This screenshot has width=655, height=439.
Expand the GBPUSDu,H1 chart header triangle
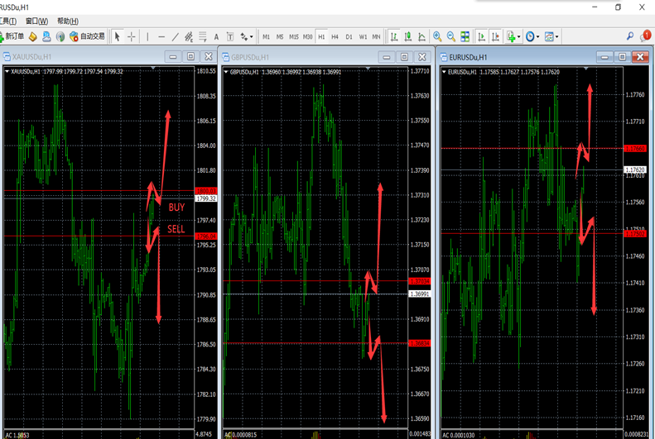(226, 72)
